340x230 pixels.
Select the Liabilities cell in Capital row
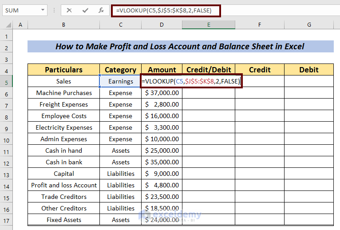click(121, 173)
